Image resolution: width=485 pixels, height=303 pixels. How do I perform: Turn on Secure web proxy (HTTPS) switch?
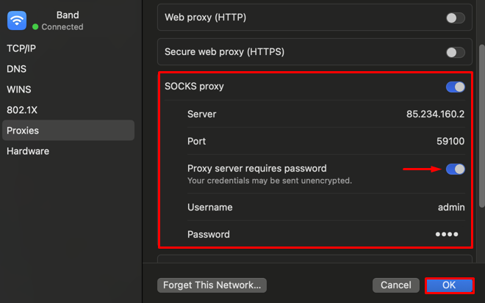[456, 52]
